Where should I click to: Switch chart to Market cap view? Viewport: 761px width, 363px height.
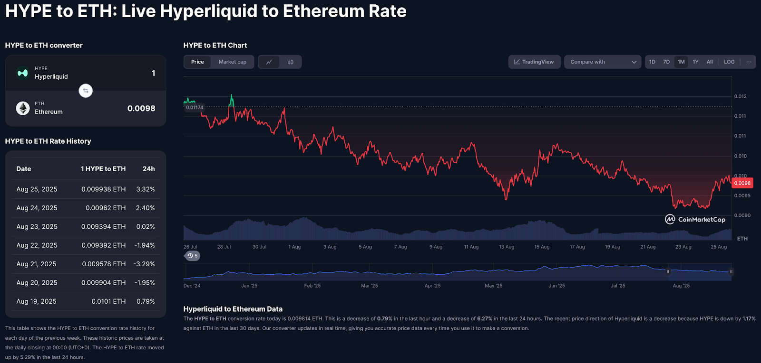coord(233,62)
